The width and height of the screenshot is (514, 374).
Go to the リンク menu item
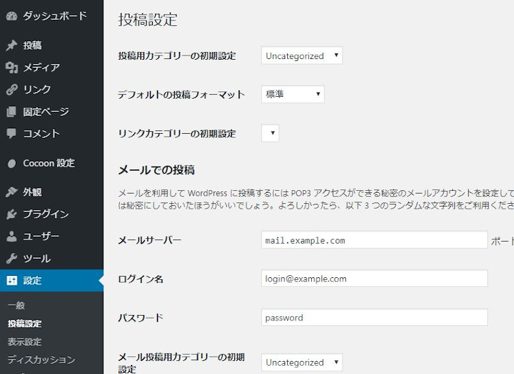51,89
